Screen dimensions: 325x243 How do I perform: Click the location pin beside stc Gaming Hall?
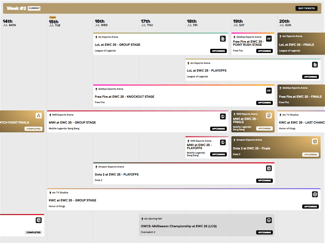142,219
